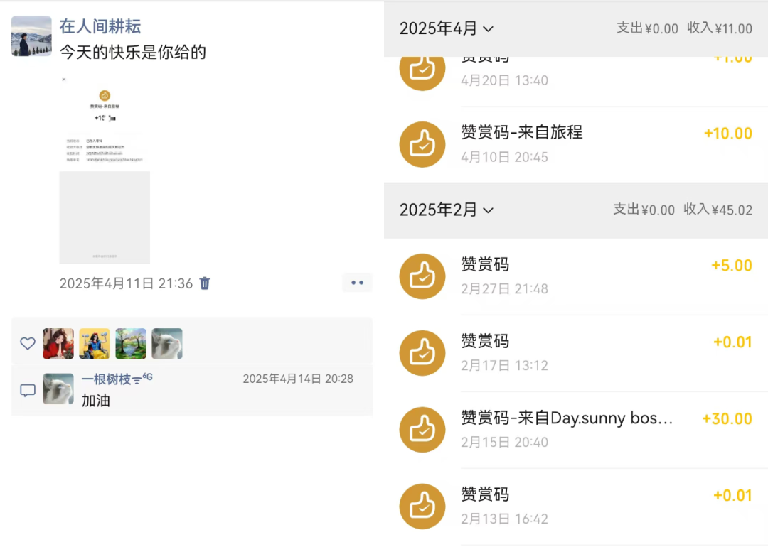Click thumbs-up icon for Day.sunny reward
The image size is (768, 547).
(x=422, y=430)
